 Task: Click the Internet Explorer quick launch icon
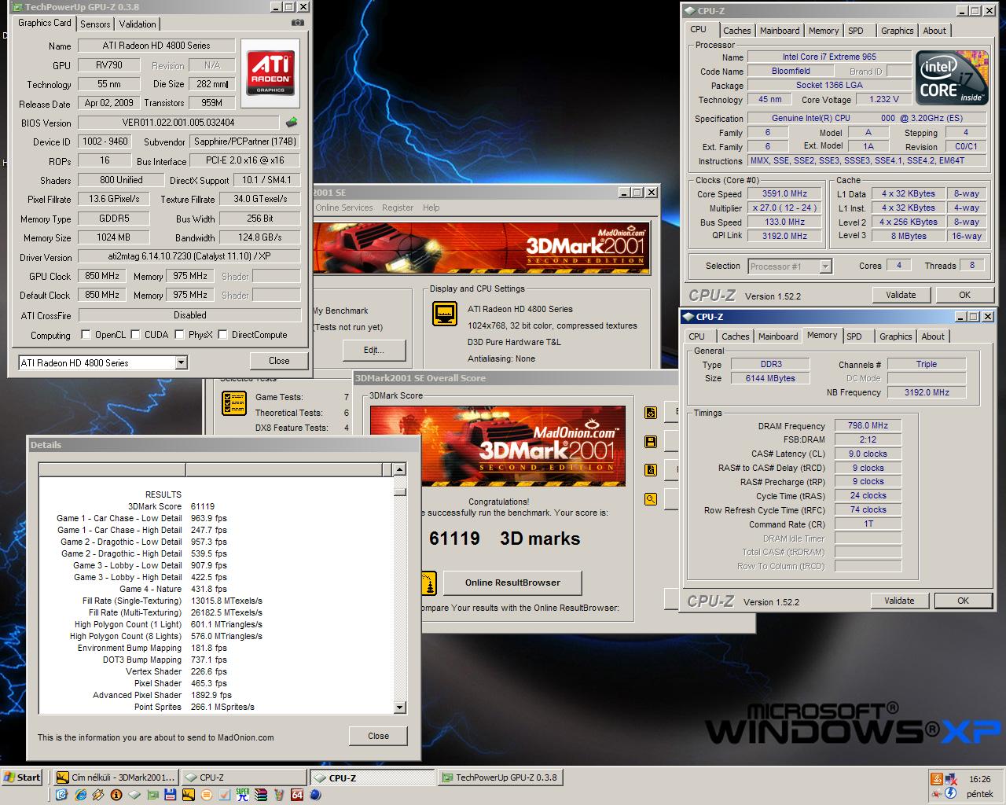pyautogui.click(x=80, y=795)
